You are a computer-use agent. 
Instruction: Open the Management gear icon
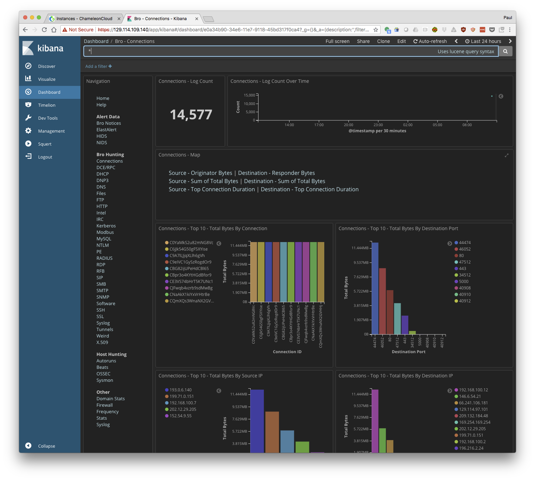(x=28, y=131)
